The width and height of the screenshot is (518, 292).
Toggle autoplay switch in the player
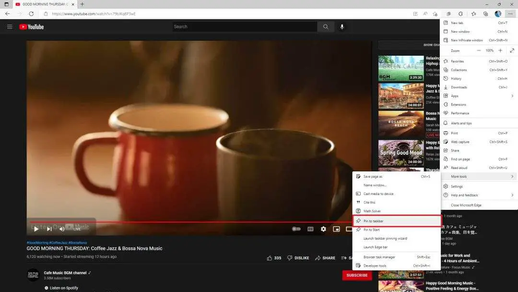coord(296,229)
